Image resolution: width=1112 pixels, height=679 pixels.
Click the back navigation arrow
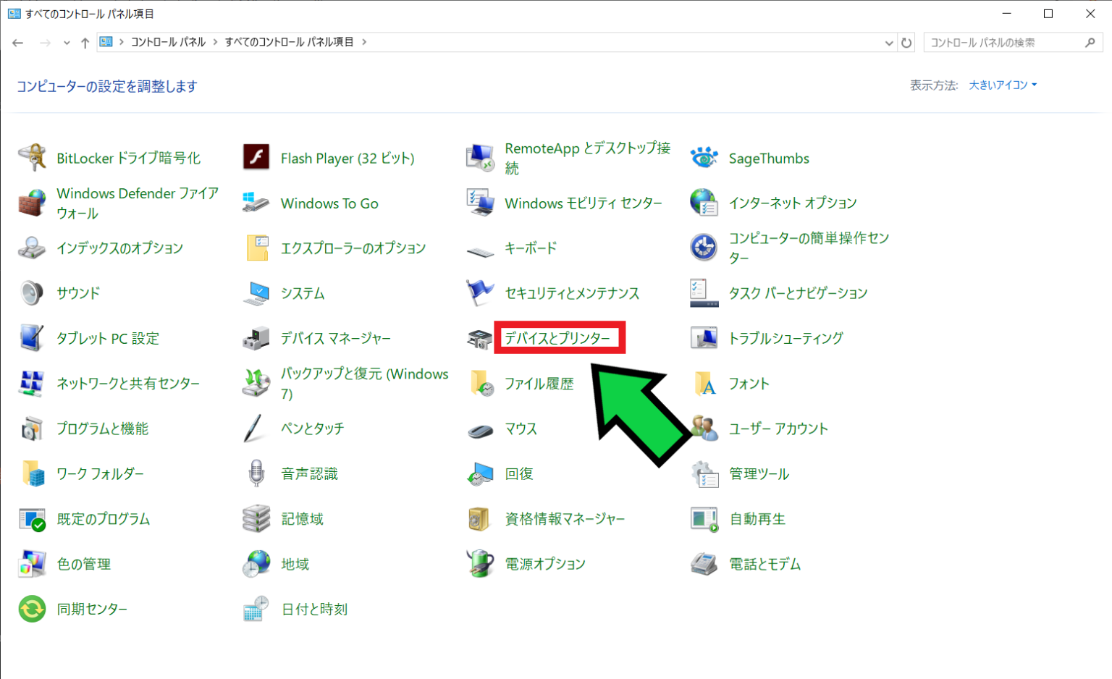pos(17,42)
